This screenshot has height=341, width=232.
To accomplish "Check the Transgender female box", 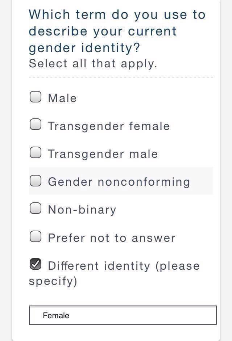I will click(35, 125).
